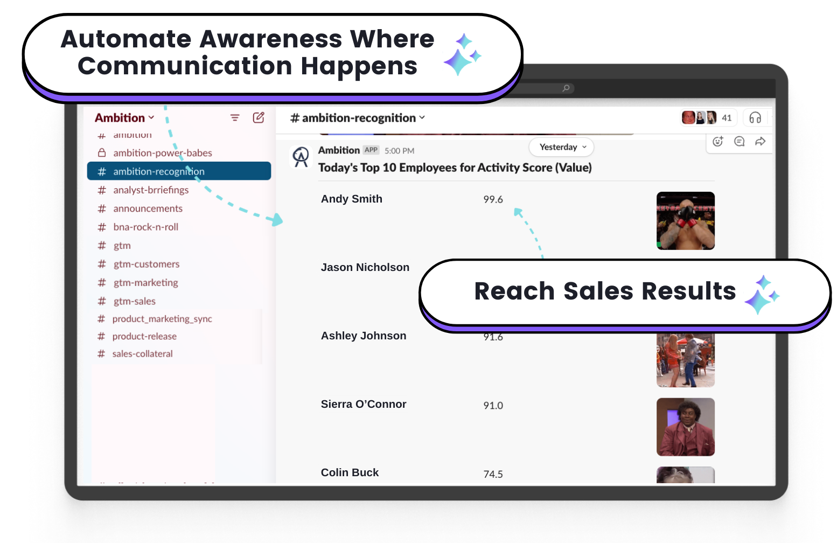Click the search magnifier in the top bar
The image size is (837, 543).
point(566,88)
